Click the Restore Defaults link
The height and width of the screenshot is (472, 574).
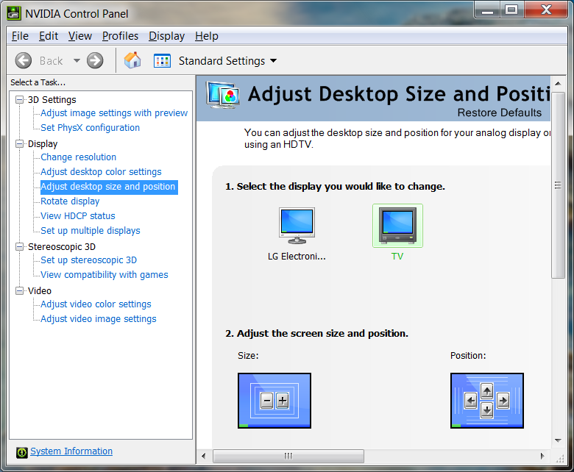point(500,112)
